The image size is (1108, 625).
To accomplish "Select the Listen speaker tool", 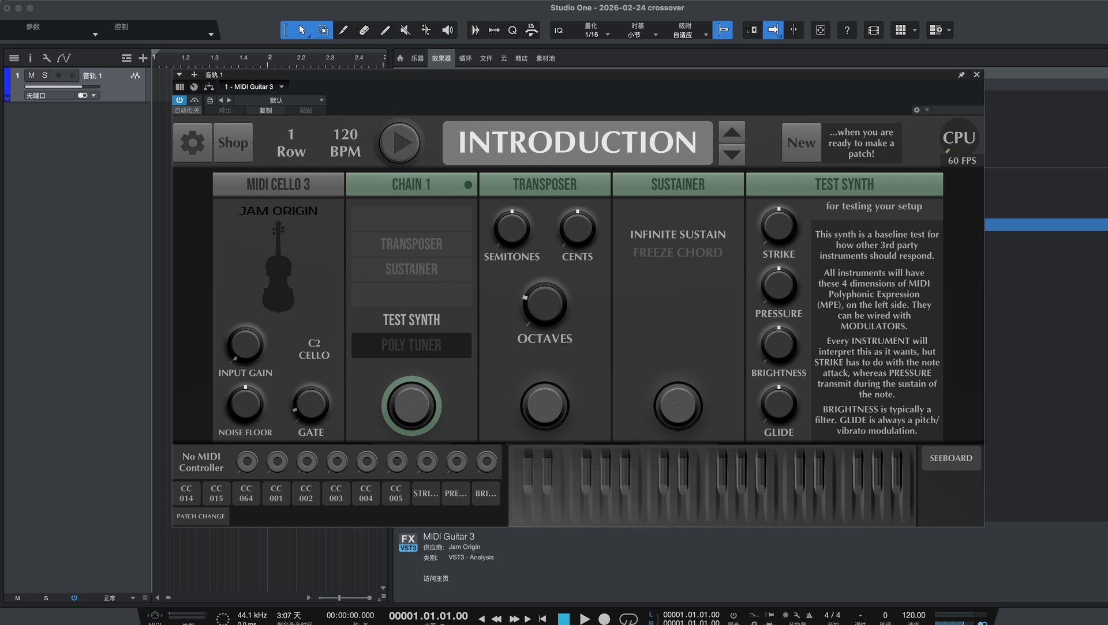I will 447,30.
